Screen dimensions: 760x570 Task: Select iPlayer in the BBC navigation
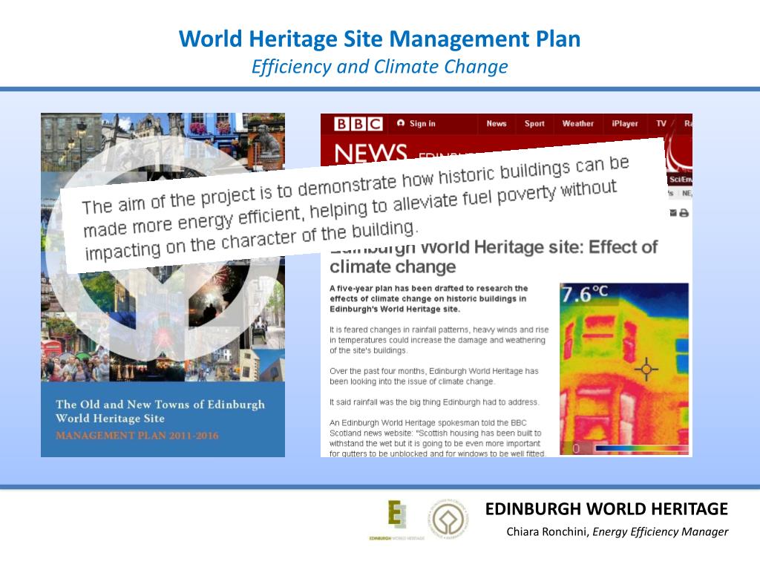coord(625,124)
